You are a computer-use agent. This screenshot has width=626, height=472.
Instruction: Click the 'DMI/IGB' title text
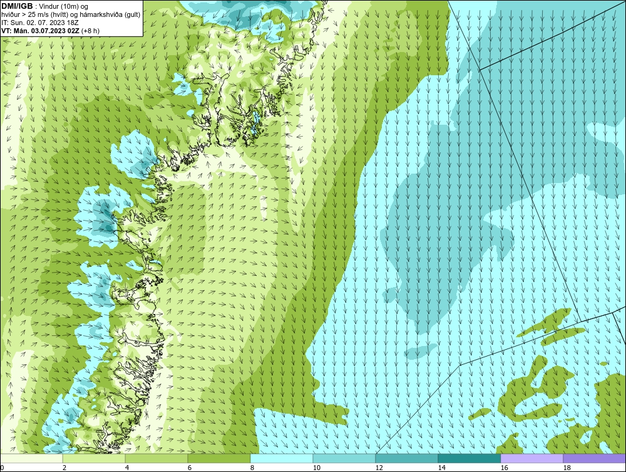tap(17, 6)
